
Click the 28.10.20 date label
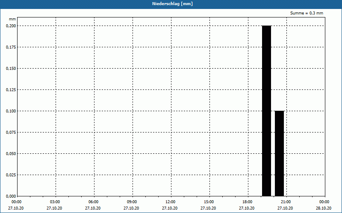click(324, 208)
